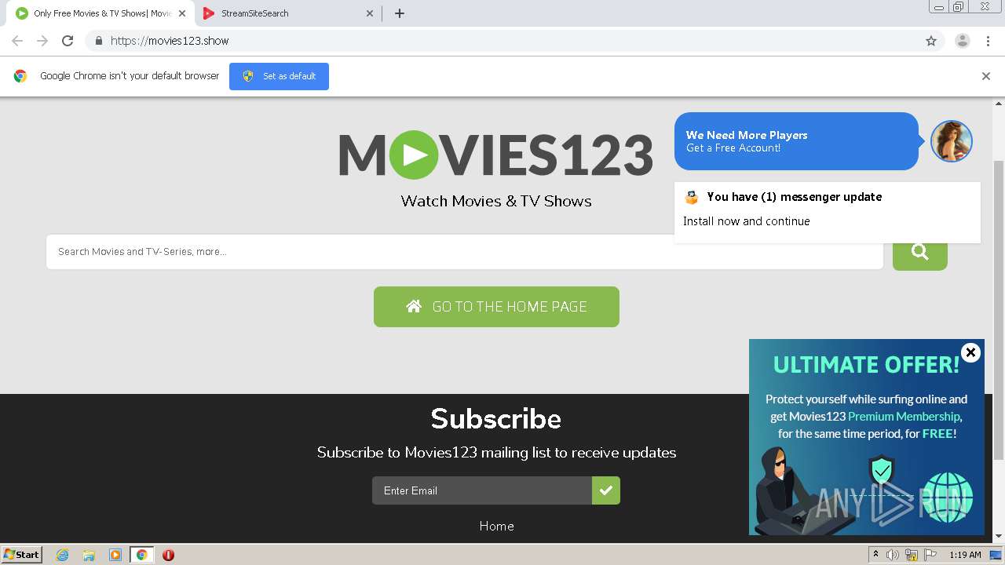1005x565 pixels.
Task: Click the woman avatar in notification
Action: tap(952, 141)
